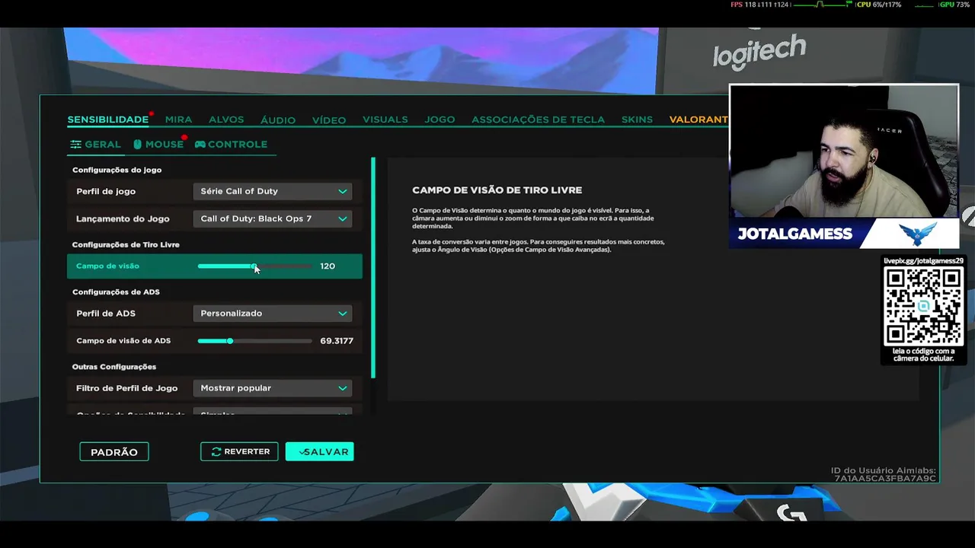This screenshot has width=975, height=548.
Task: Expand the Perfil de jogo chevron
Action: (x=343, y=191)
